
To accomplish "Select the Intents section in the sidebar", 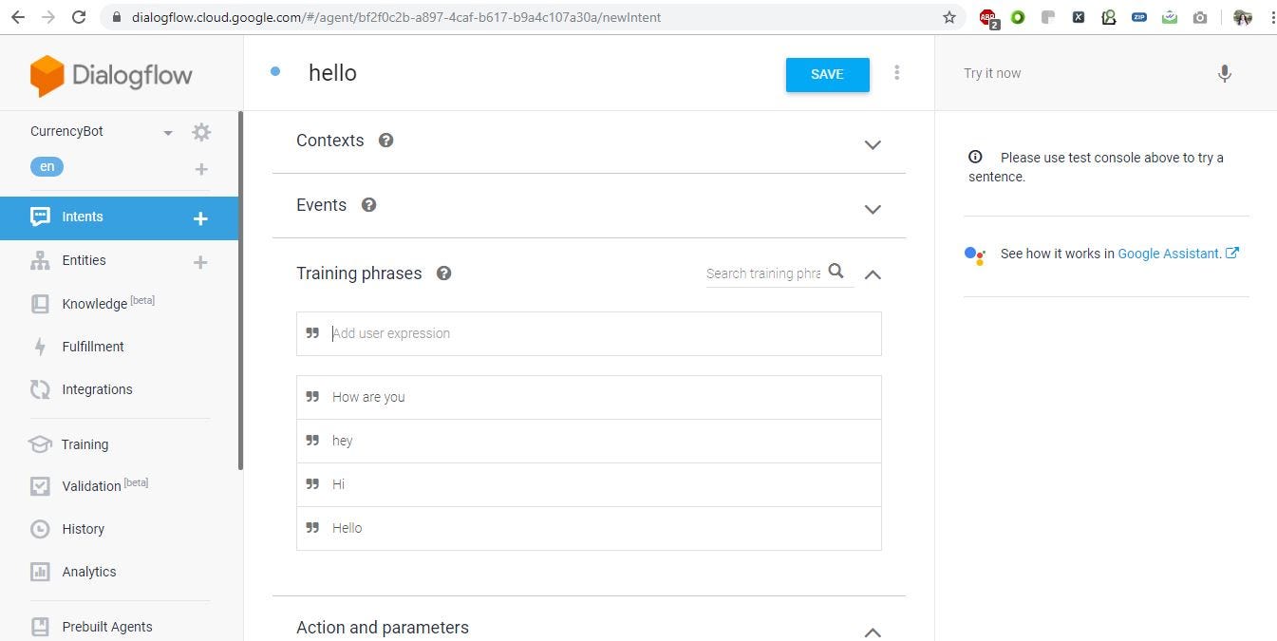I will tap(82, 217).
